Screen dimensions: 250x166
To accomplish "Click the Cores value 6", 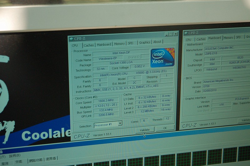I will pyautogui.click(x=144, y=121).
